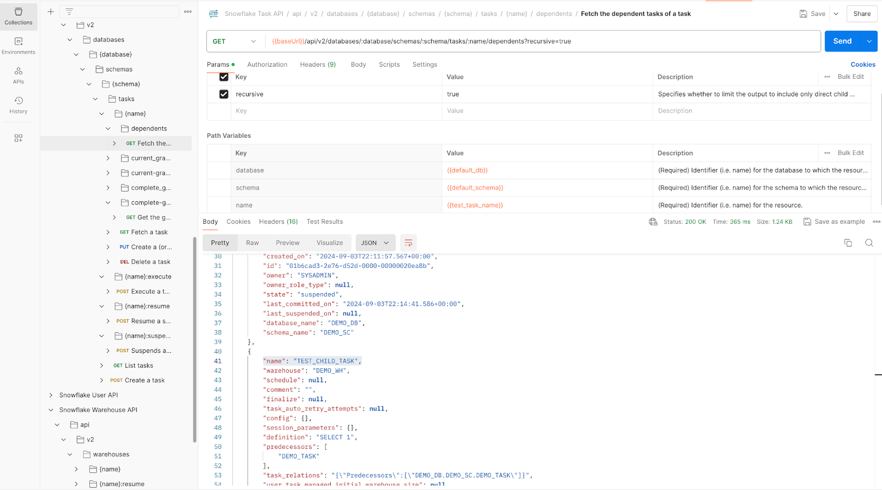Viewport: 882px width, 490px height.
Task: Click the copy response icon
Action: pyautogui.click(x=848, y=243)
